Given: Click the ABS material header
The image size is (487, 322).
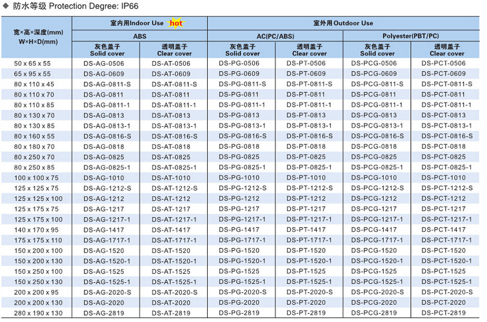Looking at the screenshot, I should click(x=139, y=37).
